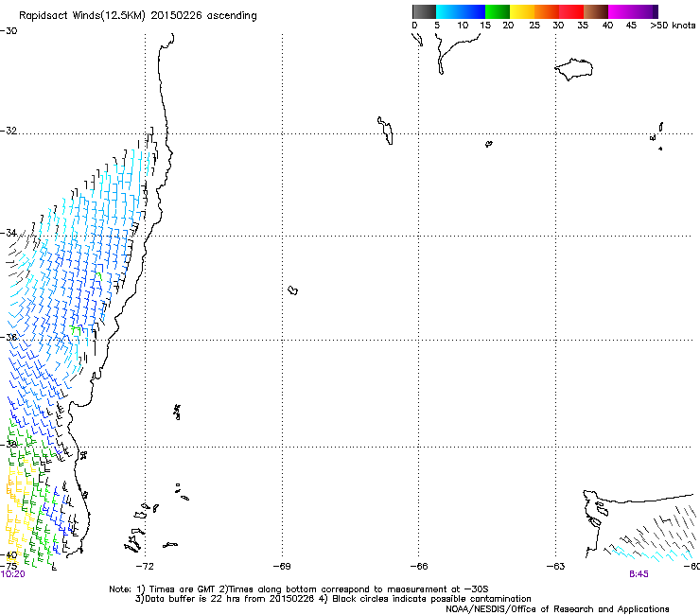Click the '25' legend scale label
The height and width of the screenshot is (615, 700).
pyautogui.click(x=534, y=26)
